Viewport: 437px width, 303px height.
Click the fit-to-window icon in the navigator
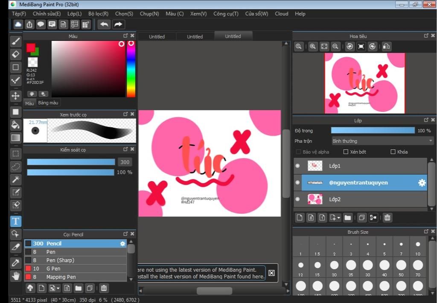324,46
